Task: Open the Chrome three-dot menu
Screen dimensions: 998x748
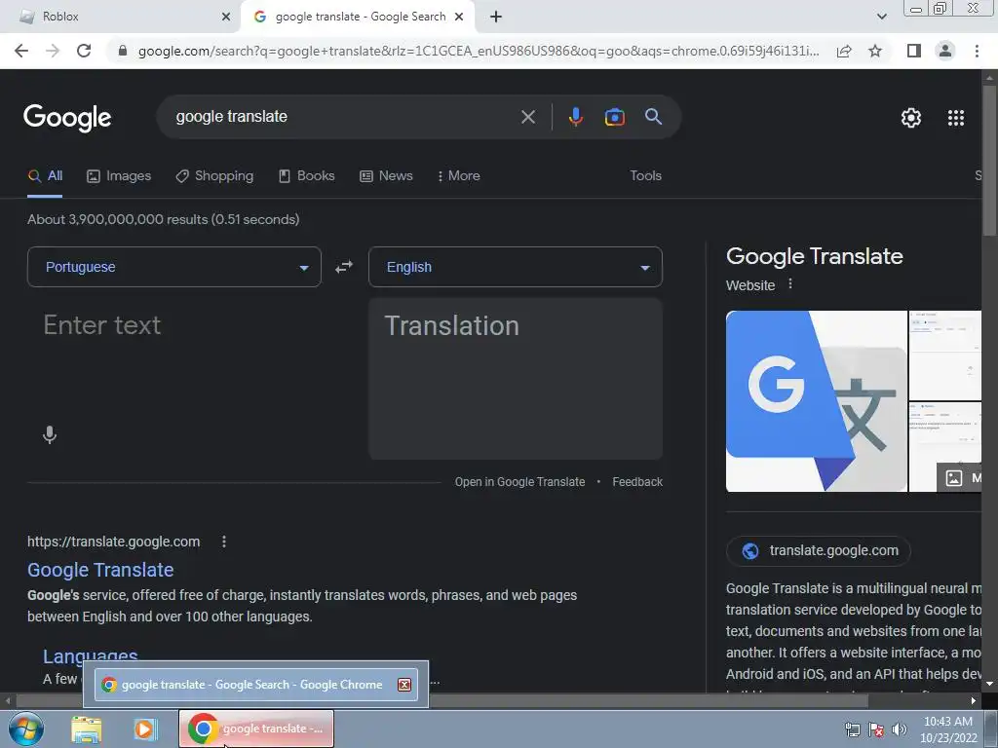Action: tap(977, 51)
